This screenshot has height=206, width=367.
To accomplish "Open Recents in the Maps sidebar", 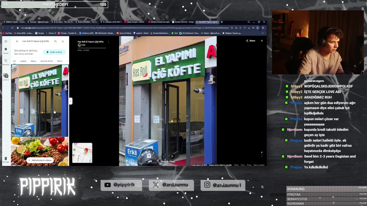I will coord(6,62).
